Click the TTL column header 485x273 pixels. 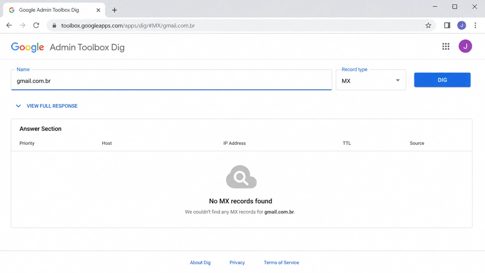pos(347,143)
